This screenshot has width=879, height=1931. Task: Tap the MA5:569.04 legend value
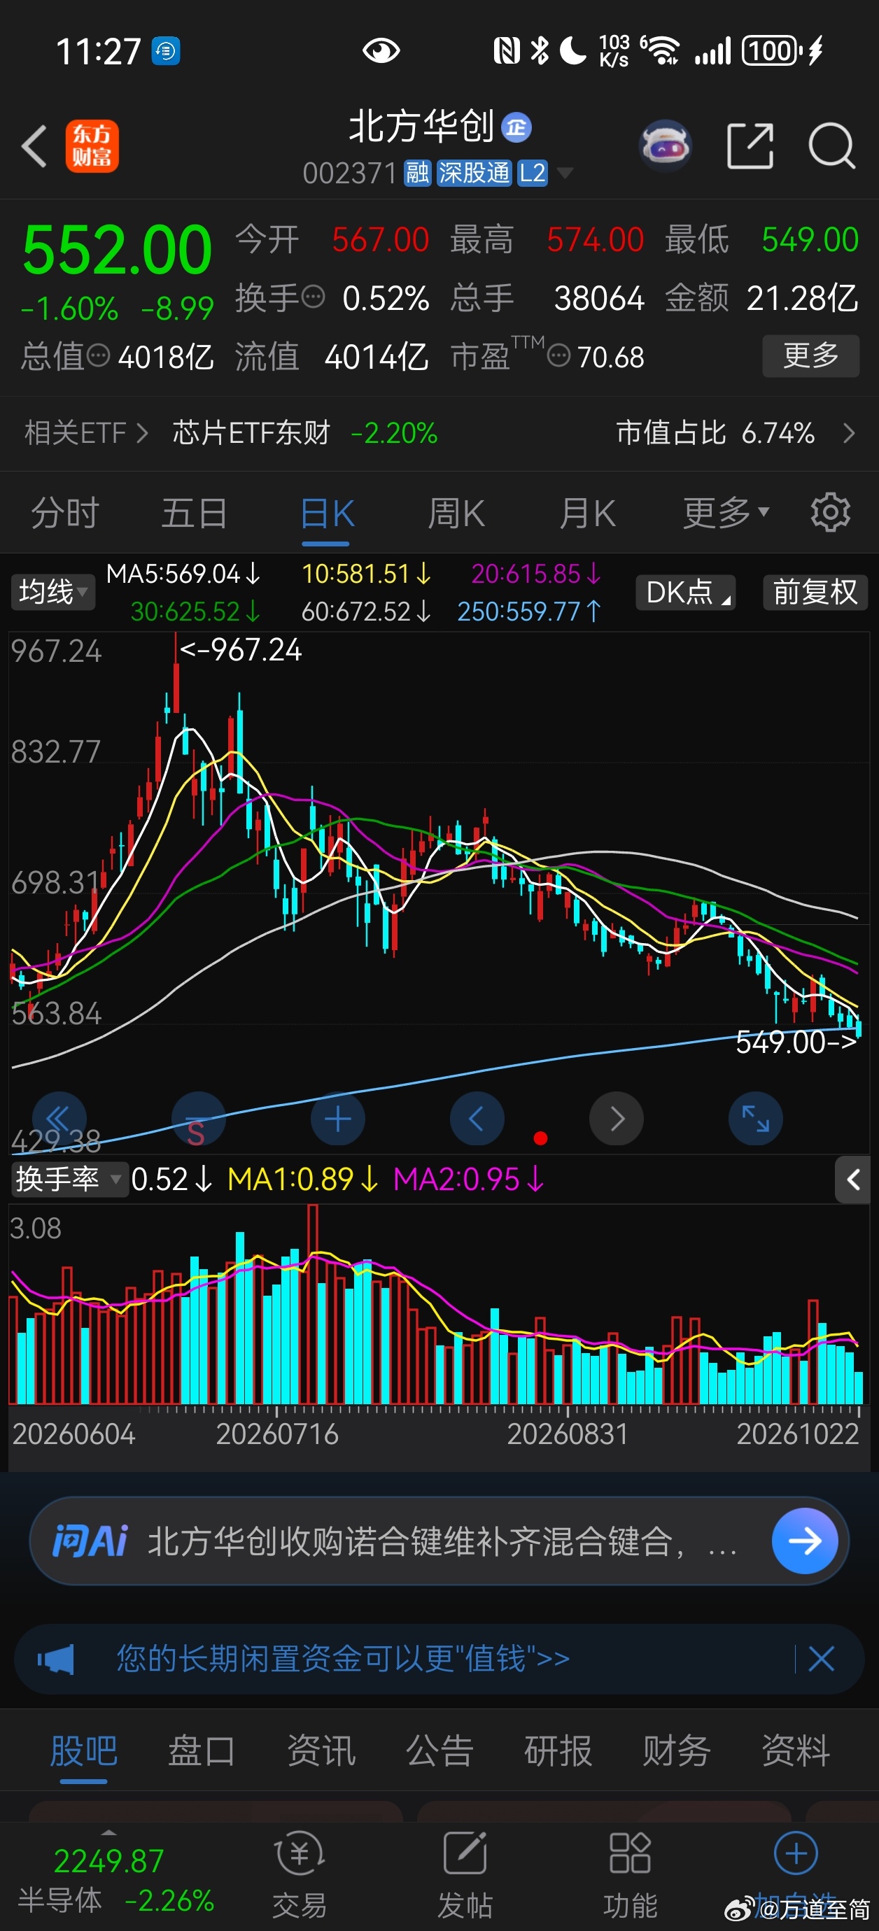pos(183,574)
